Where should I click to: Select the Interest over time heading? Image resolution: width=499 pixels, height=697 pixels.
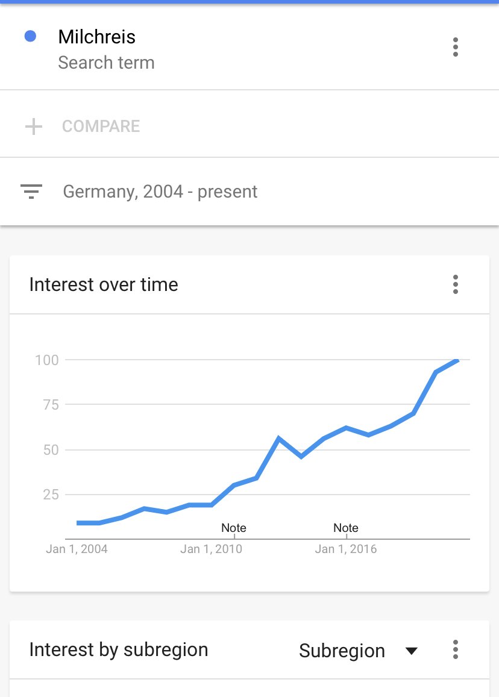pos(104,284)
